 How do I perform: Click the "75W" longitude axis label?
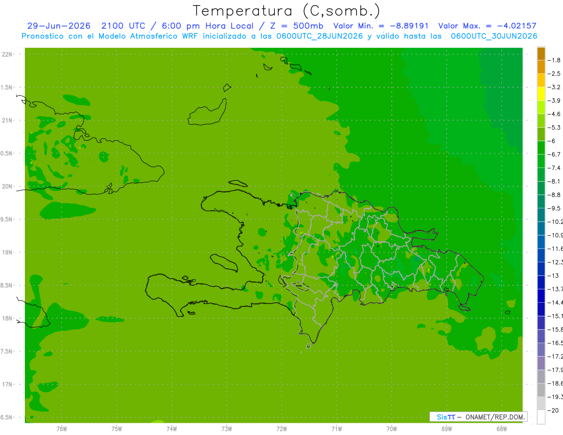tap(117, 428)
